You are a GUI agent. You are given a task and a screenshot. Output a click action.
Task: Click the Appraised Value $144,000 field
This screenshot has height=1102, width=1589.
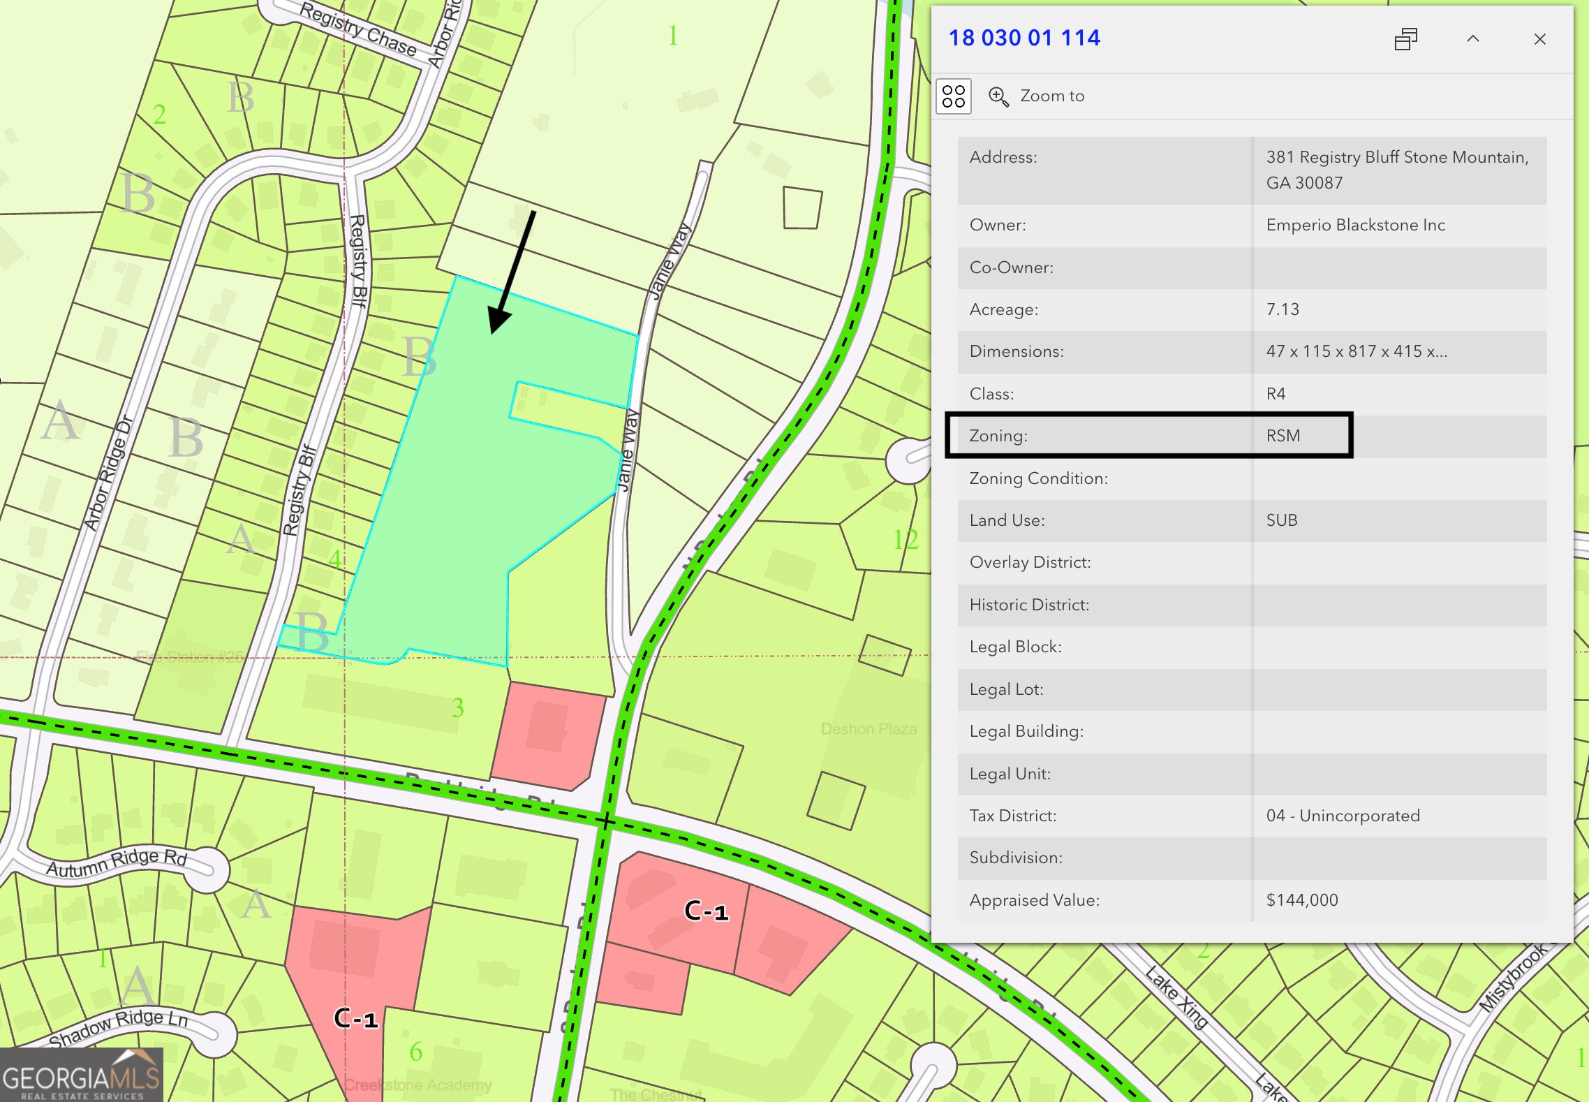click(1301, 900)
